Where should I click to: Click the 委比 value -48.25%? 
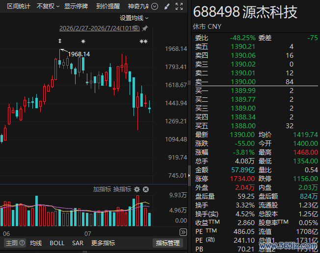click(242, 38)
